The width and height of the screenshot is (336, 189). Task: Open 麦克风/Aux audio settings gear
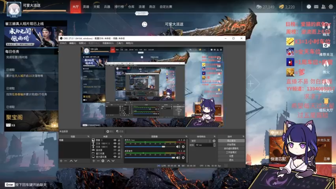pos(183,147)
